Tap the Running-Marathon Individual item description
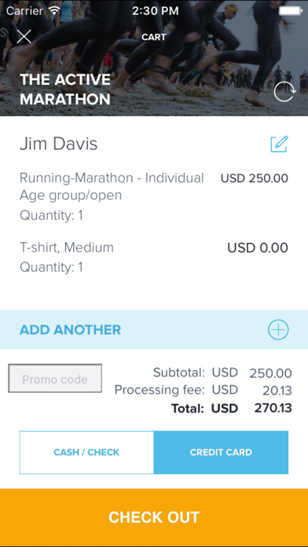The image size is (308, 547). coord(112,186)
